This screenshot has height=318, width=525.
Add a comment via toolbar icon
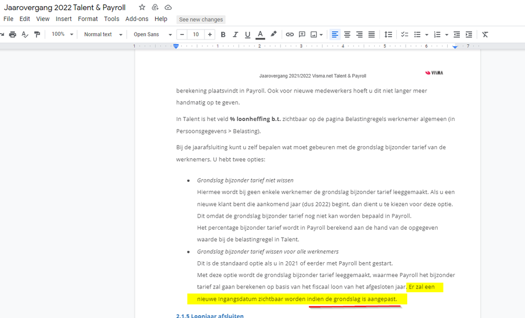tap(302, 35)
